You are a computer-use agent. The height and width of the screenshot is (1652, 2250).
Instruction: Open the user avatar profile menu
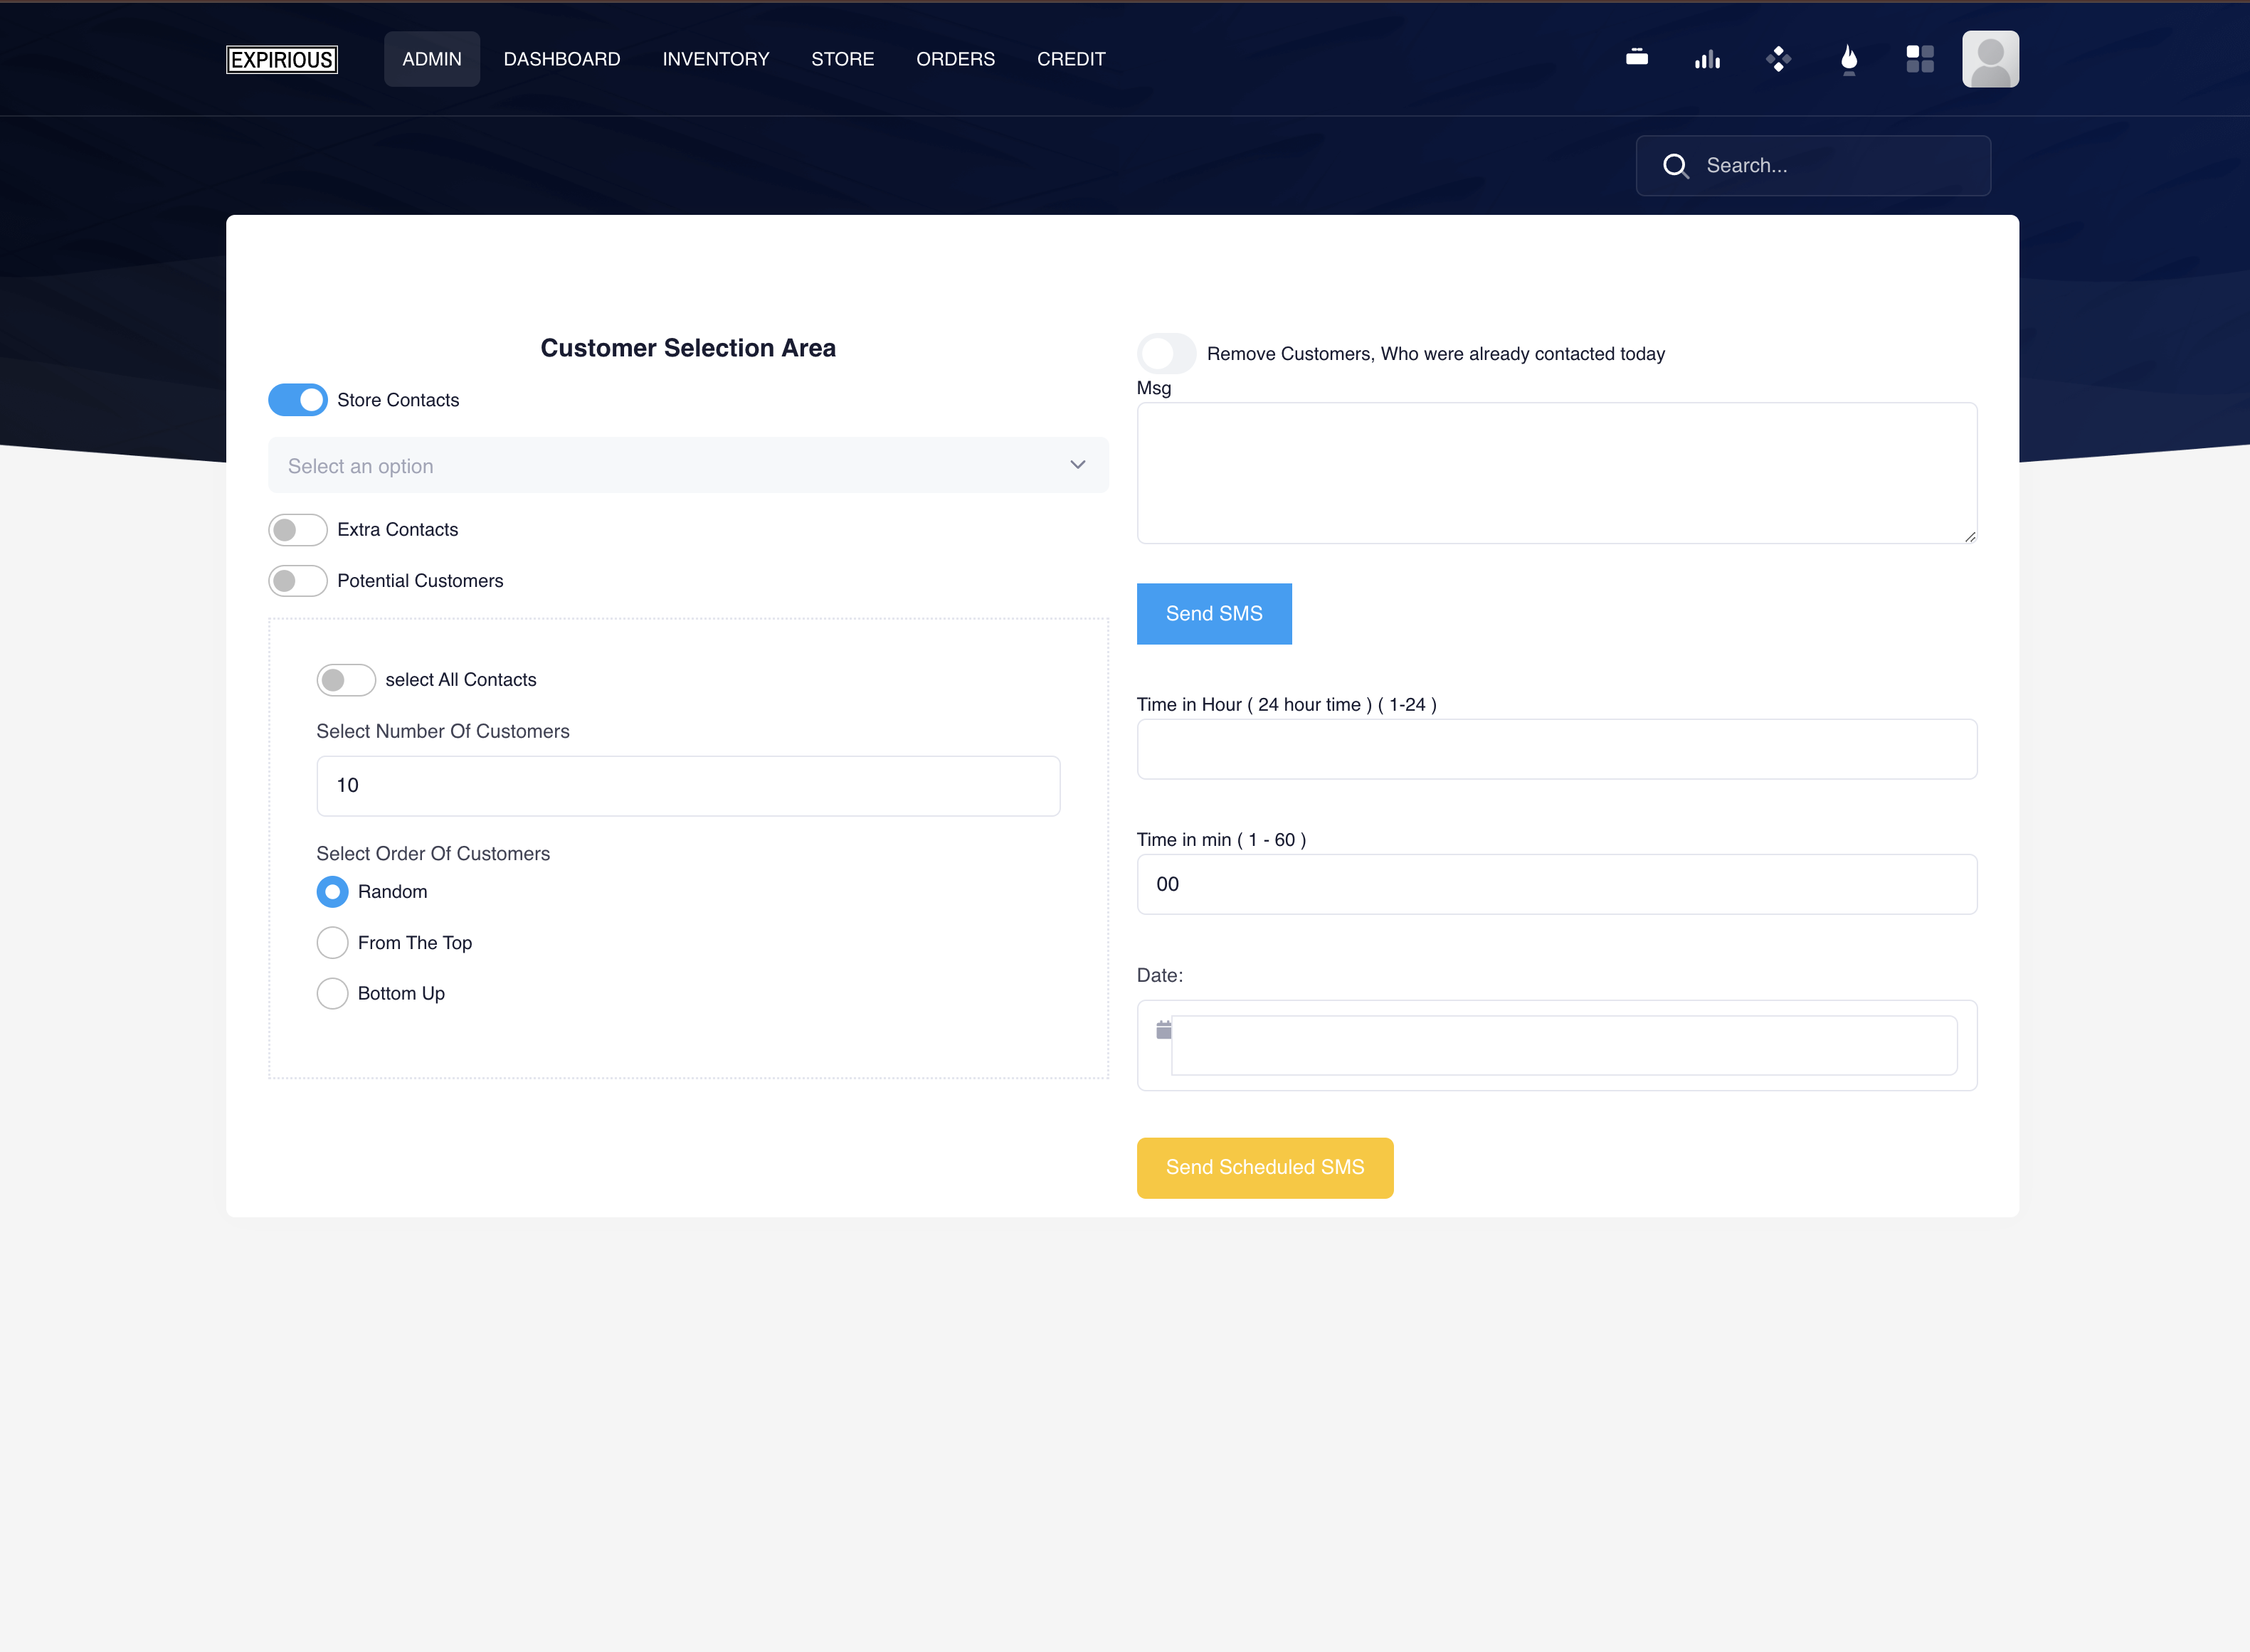1990,59
